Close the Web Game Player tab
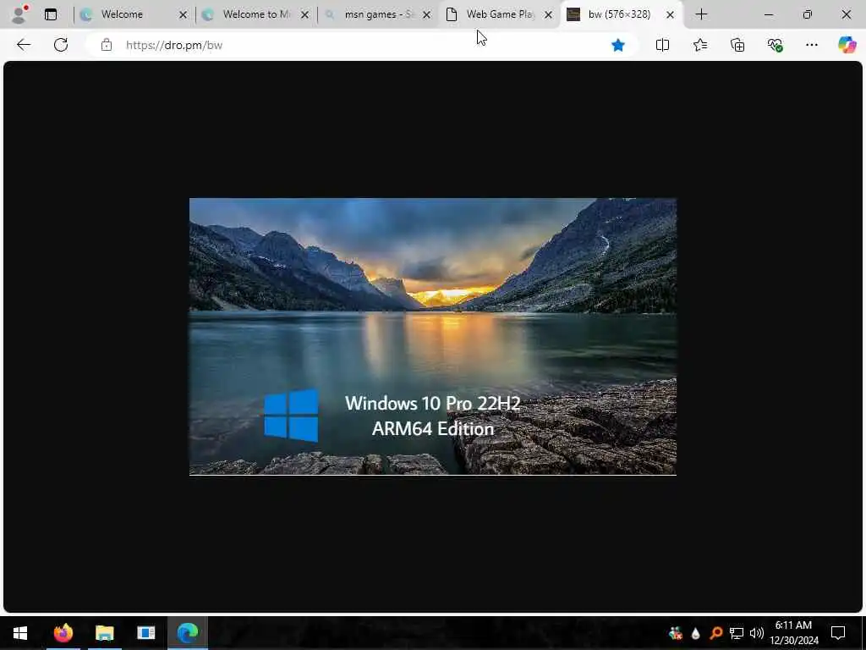The image size is (866, 650). (548, 15)
